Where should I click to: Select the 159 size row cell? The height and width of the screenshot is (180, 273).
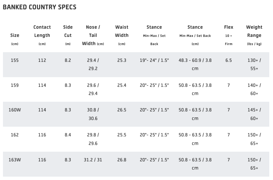(15, 85)
